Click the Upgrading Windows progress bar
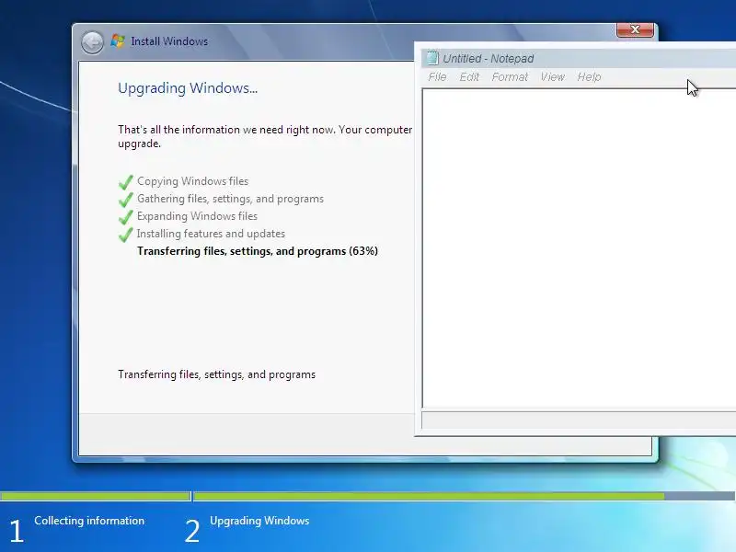The image size is (736, 552). coord(464,496)
